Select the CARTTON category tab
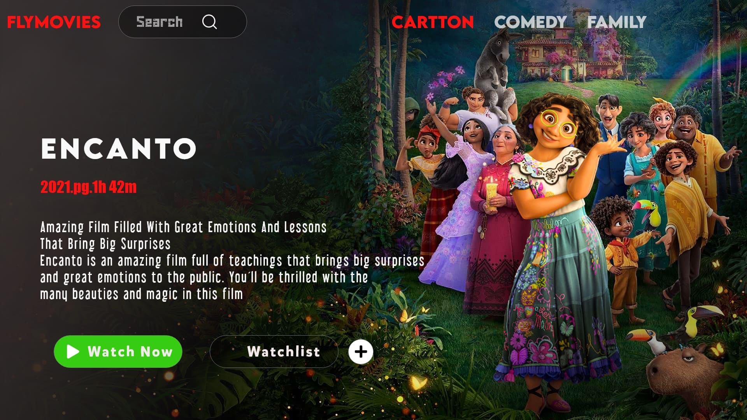This screenshot has height=420, width=747. pyautogui.click(x=433, y=22)
